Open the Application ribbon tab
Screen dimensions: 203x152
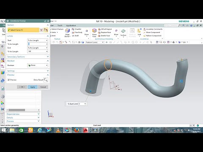point(71,25)
